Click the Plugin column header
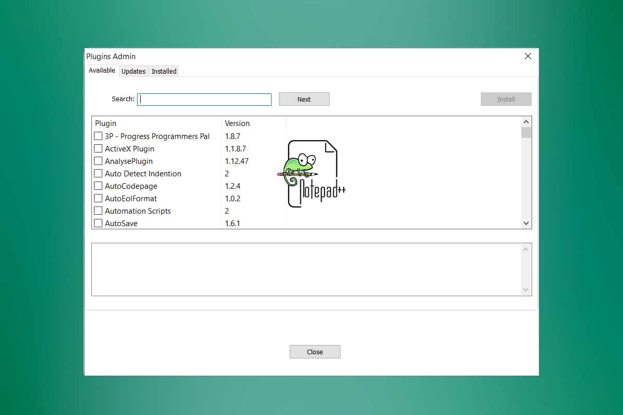 (105, 123)
